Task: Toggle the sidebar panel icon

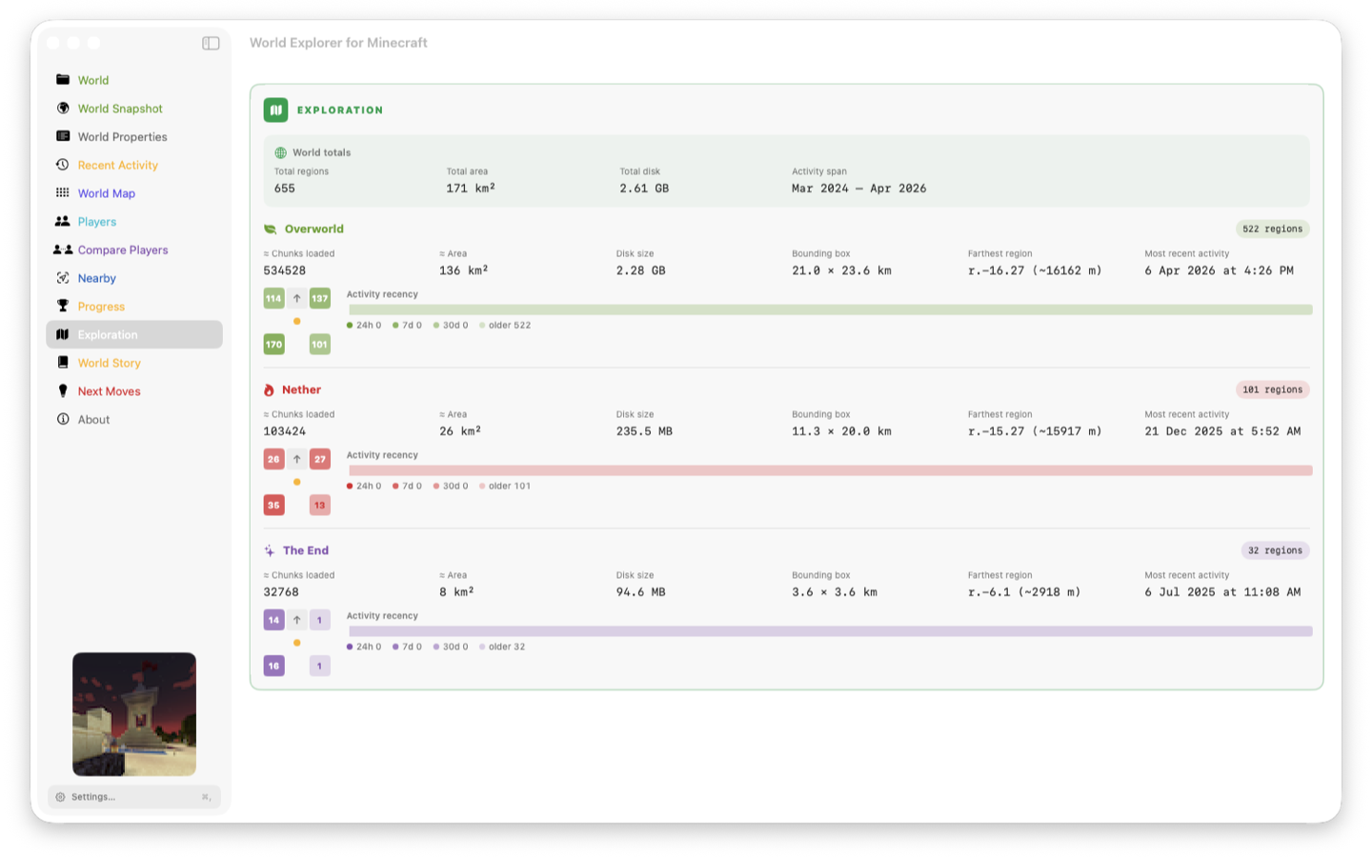Action: pyautogui.click(x=211, y=43)
